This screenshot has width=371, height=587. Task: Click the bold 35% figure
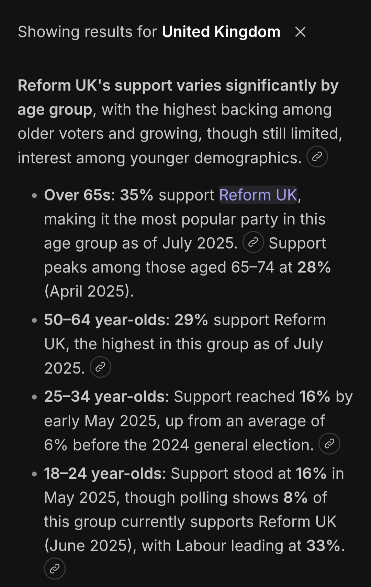(x=136, y=195)
